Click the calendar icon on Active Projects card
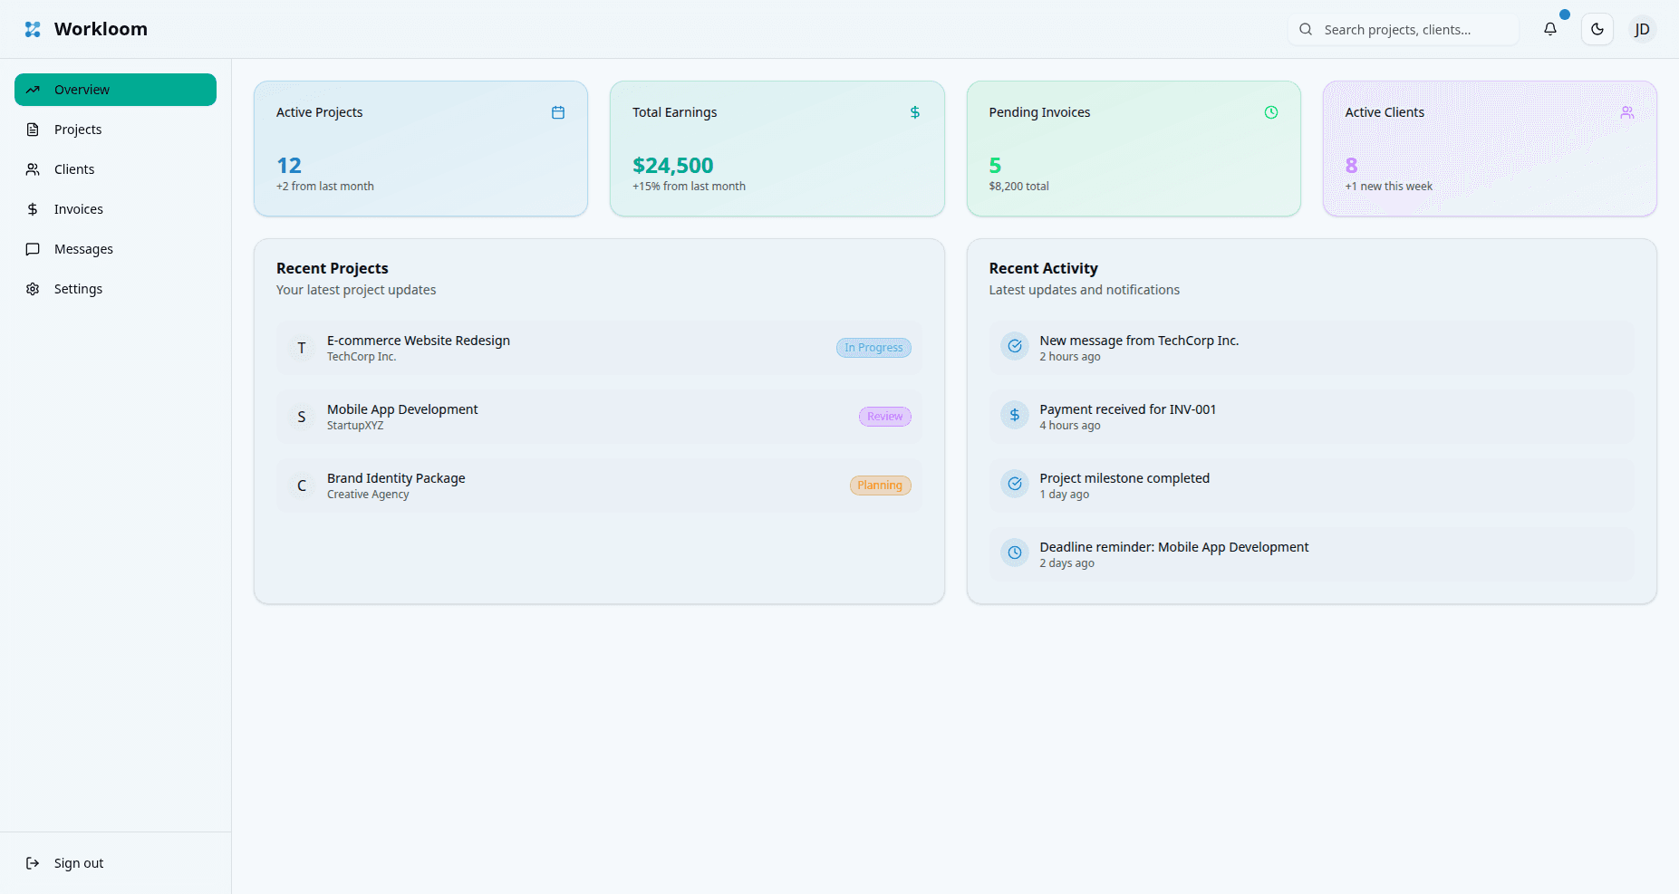Viewport: 1679px width, 894px height. coord(557,111)
